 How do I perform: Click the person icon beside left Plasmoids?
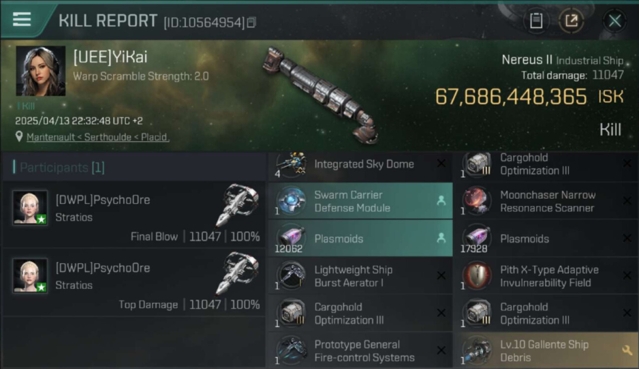click(x=441, y=238)
